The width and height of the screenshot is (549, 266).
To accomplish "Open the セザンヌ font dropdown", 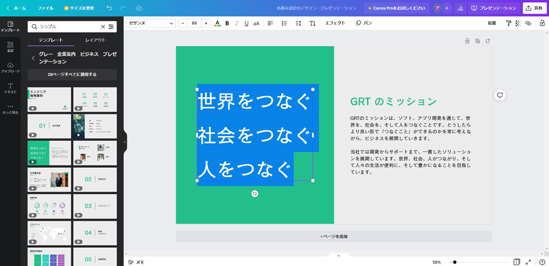I will pyautogui.click(x=150, y=23).
